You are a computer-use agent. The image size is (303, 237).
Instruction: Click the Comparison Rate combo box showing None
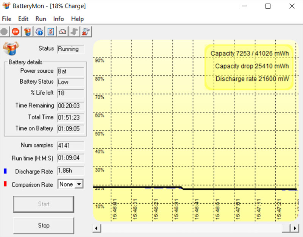pyautogui.click(x=70, y=184)
